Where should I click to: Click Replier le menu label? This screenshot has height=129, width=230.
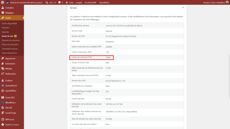(12, 125)
